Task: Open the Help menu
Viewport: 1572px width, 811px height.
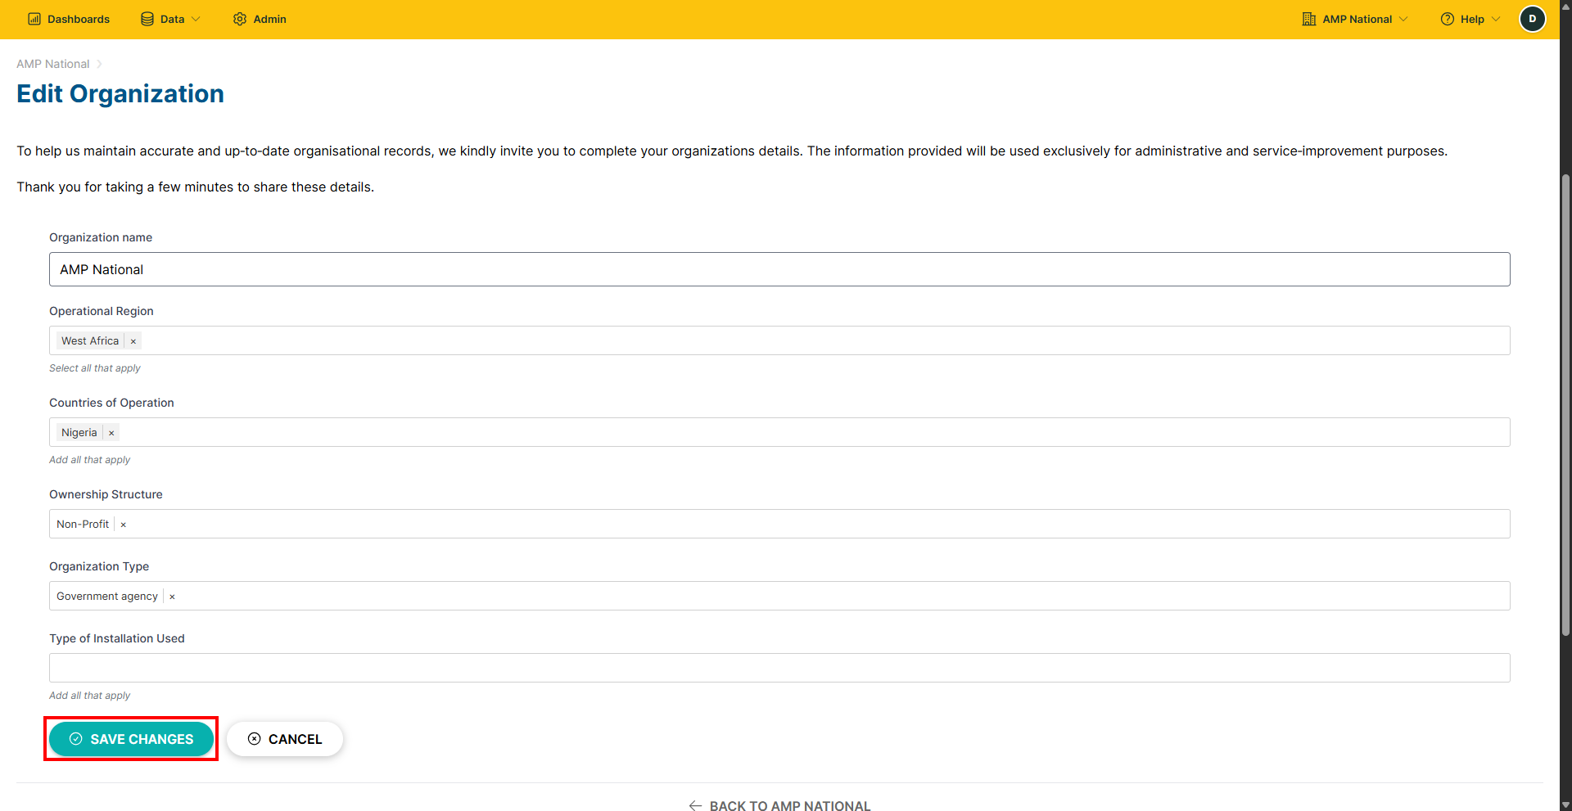Action: (1470, 19)
